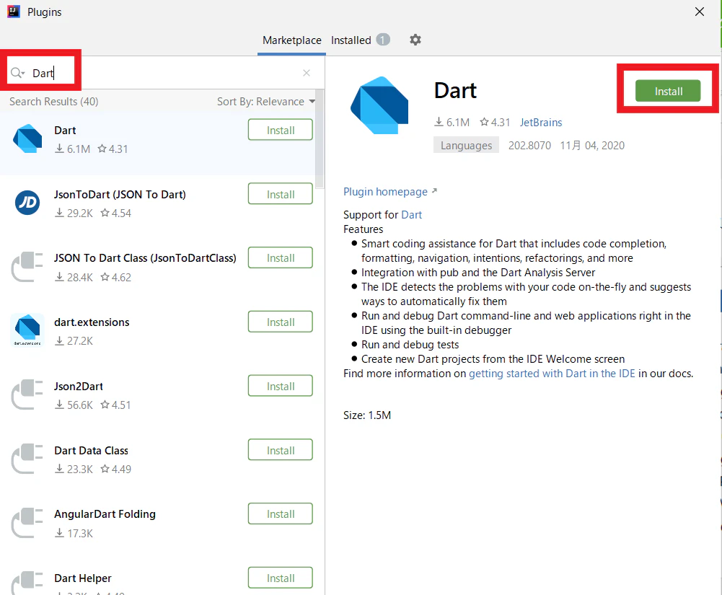722x595 pixels.
Task: Click the IntelliJ app icon in title bar
Action: click(14, 12)
